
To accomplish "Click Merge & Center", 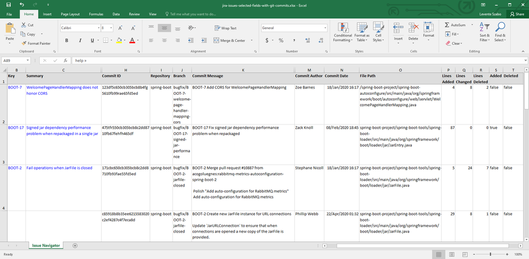I will click(x=230, y=40).
